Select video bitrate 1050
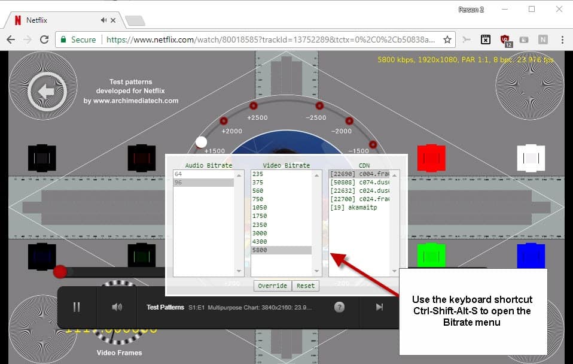 tap(281, 208)
